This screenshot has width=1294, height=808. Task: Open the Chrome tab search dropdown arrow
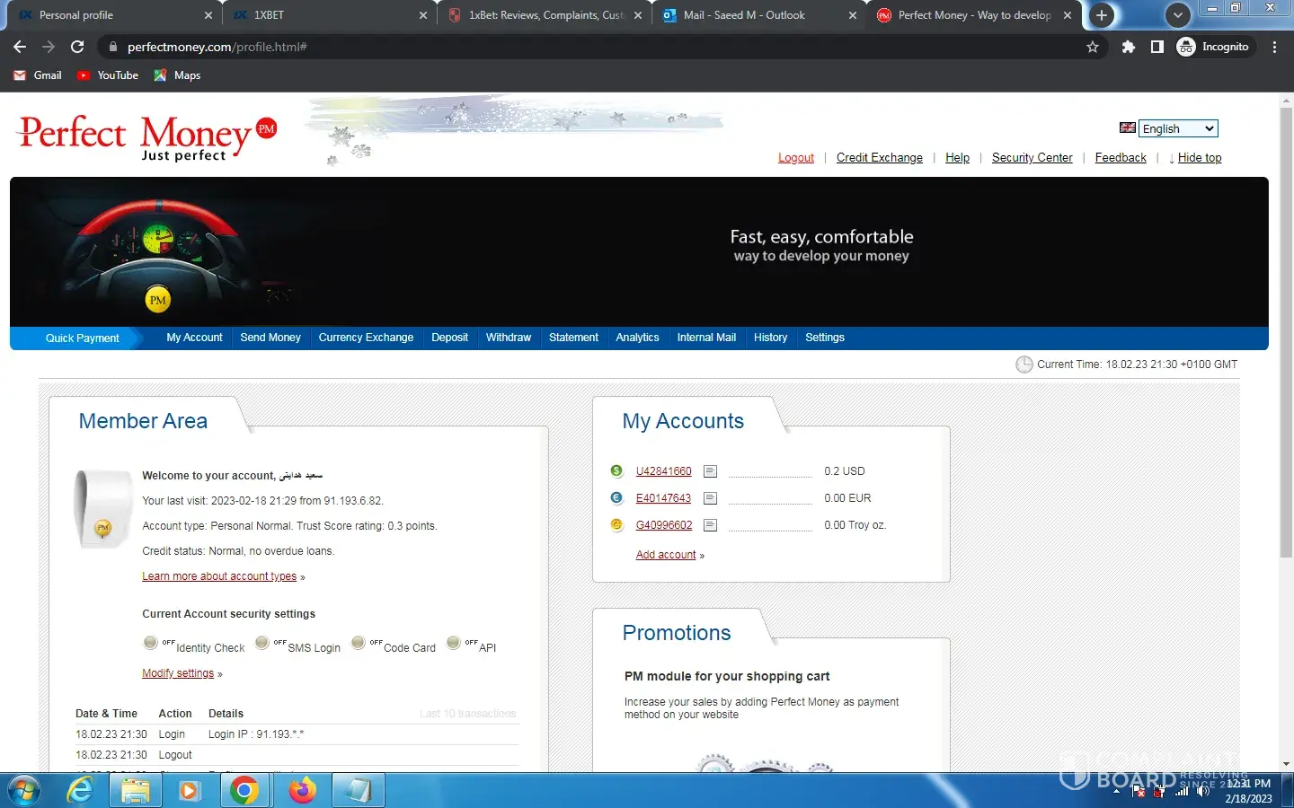[x=1177, y=15]
